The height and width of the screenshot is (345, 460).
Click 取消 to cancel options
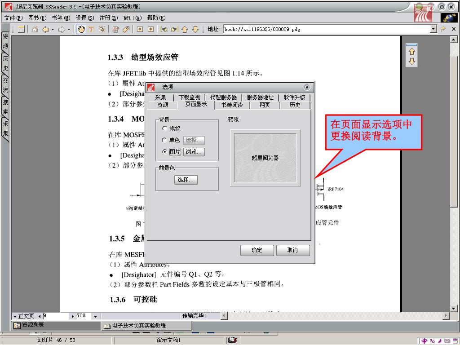pyautogui.click(x=293, y=250)
